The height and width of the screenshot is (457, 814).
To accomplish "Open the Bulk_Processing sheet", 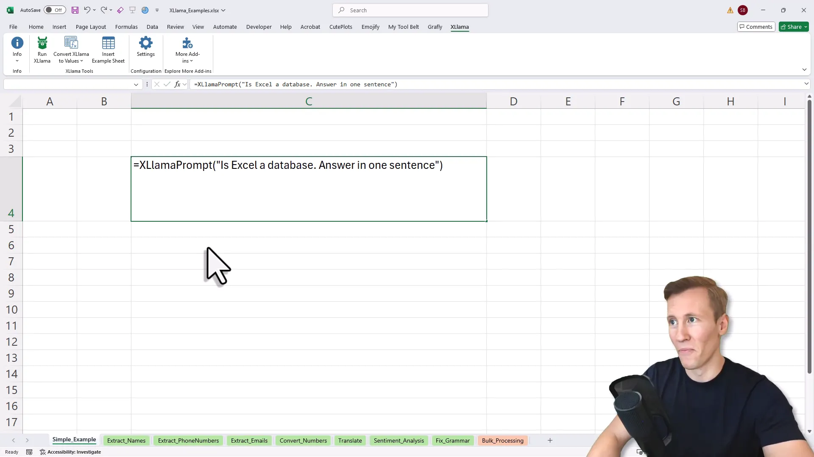I will (x=502, y=440).
